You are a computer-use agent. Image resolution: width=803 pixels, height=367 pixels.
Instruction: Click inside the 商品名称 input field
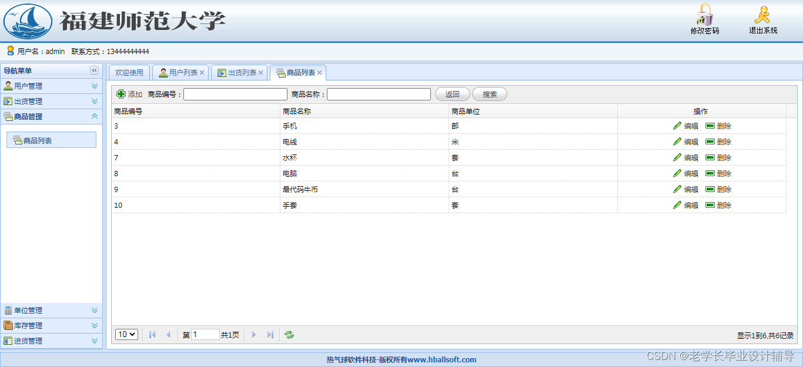pos(378,94)
